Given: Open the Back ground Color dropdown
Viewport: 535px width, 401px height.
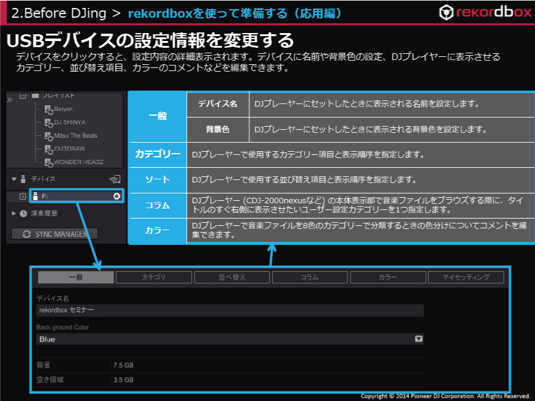Looking at the screenshot, I should 419,339.
